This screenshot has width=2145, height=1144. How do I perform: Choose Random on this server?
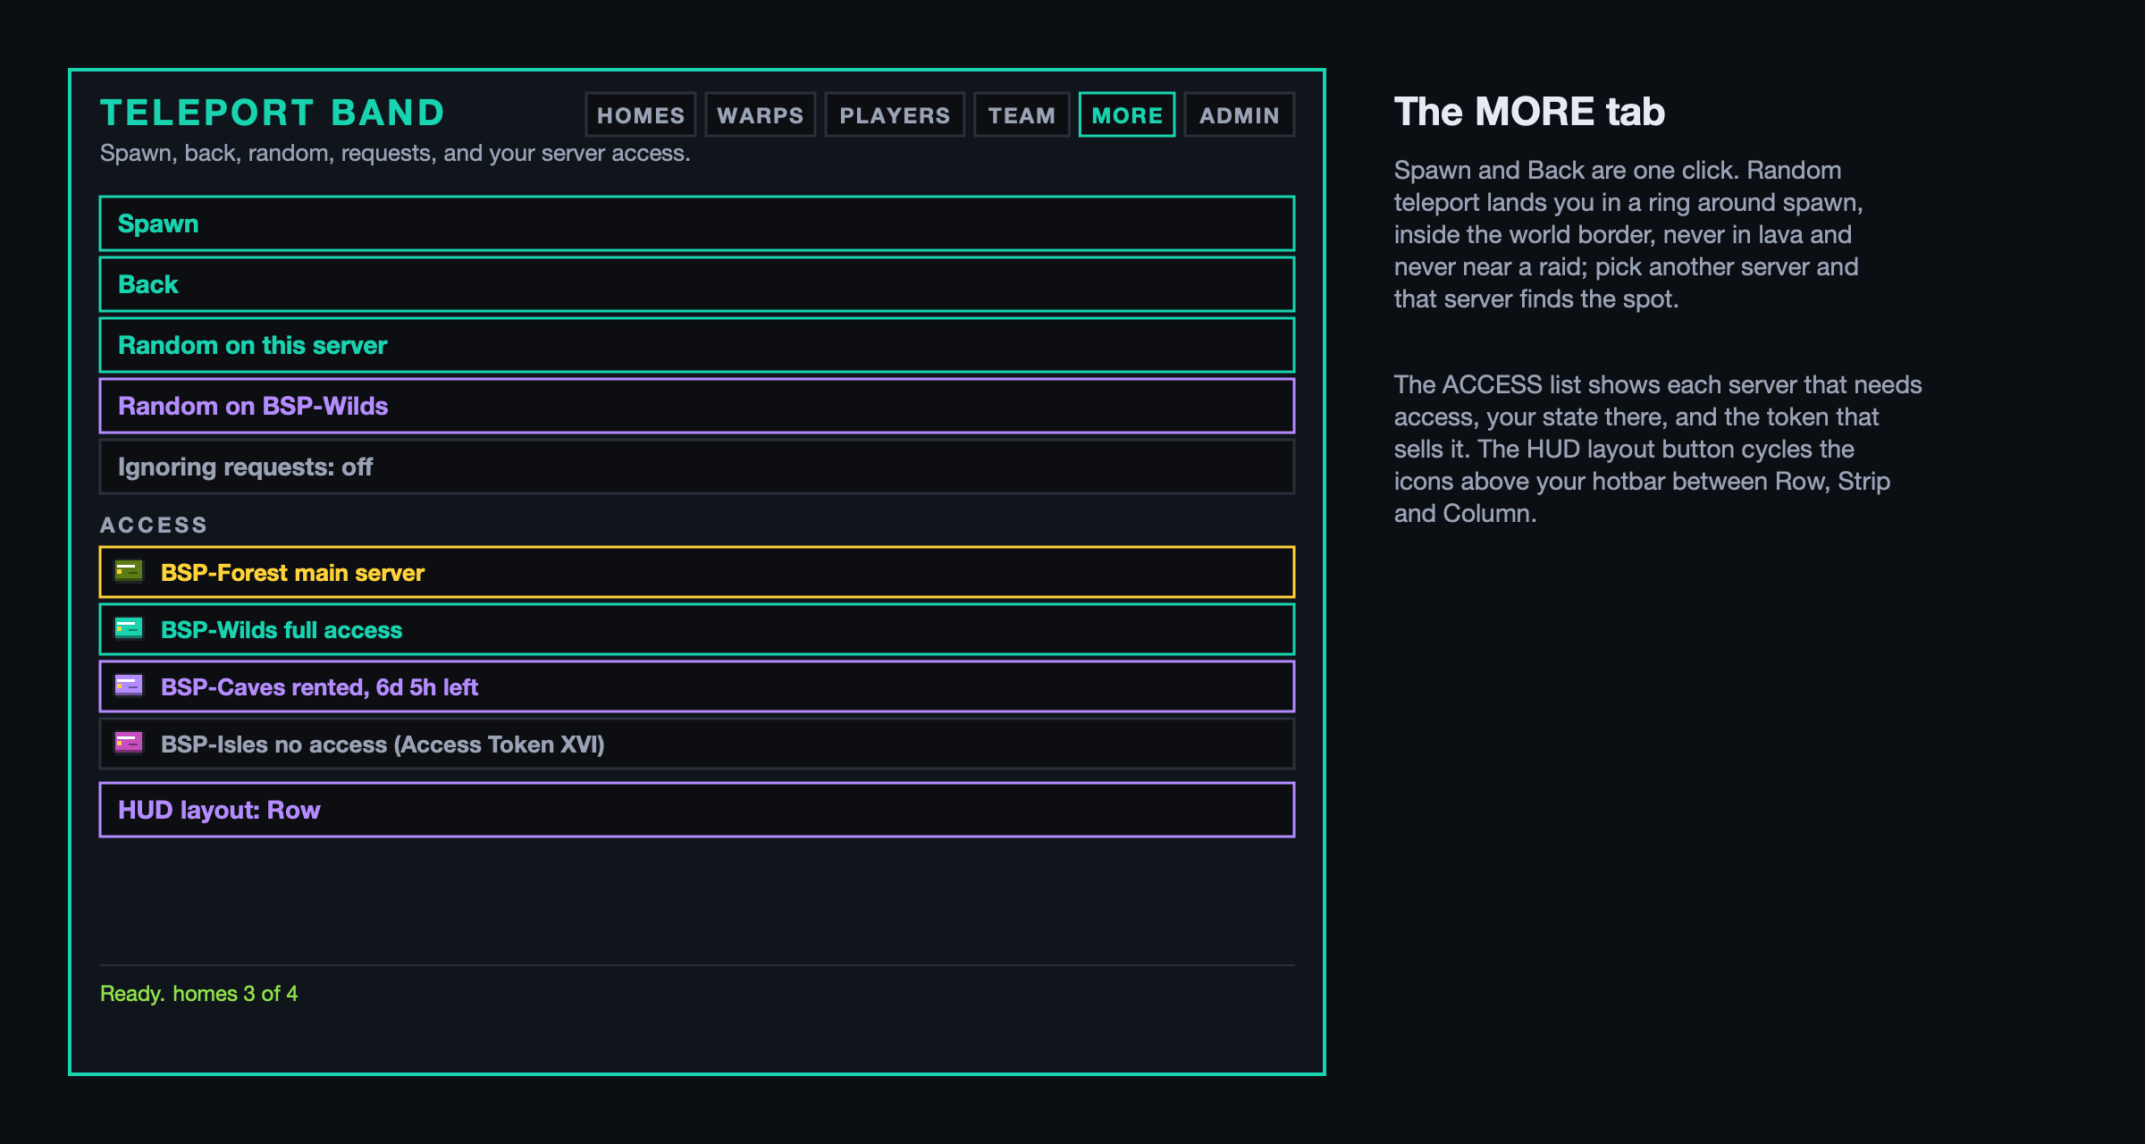click(x=697, y=345)
